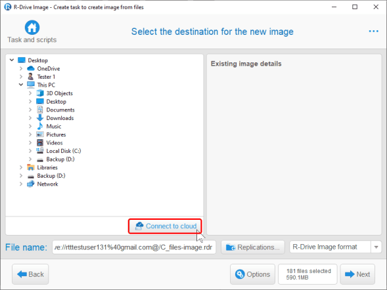Viewport: 387px width, 290px height.
Task: Click the OneDrive cloud icon
Action: pyautogui.click(x=31, y=68)
